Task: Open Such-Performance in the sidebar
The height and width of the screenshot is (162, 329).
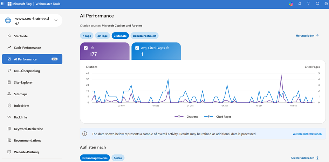Action: tap(27, 47)
